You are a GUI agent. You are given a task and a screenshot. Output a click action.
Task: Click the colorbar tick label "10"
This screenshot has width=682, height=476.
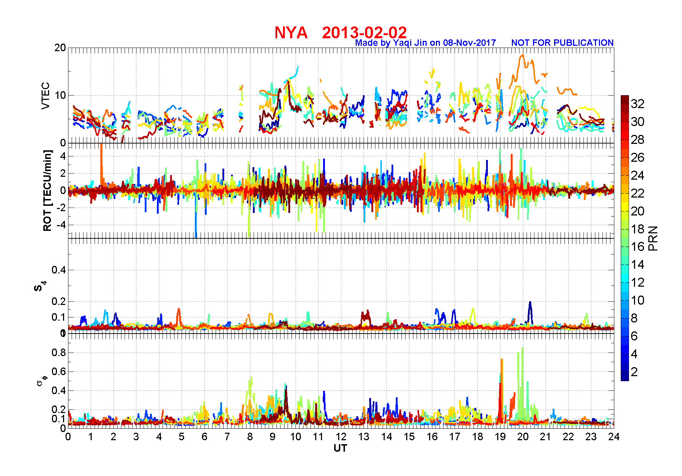click(x=638, y=300)
